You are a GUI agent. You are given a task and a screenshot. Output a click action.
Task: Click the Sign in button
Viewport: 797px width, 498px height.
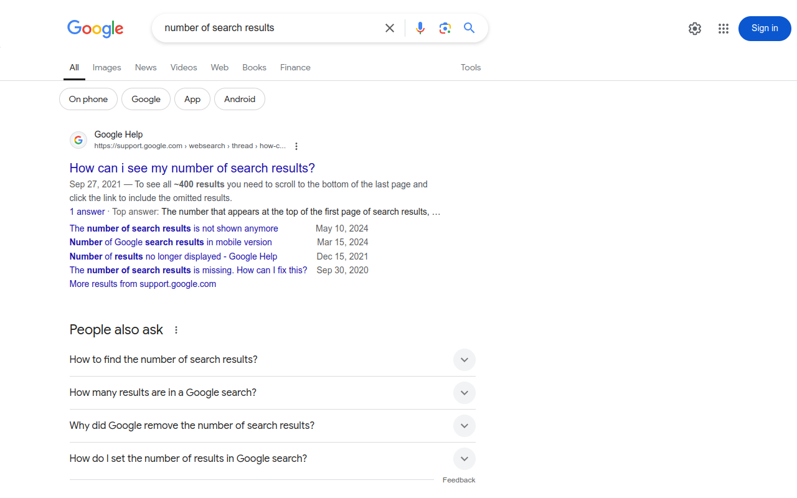(765, 29)
